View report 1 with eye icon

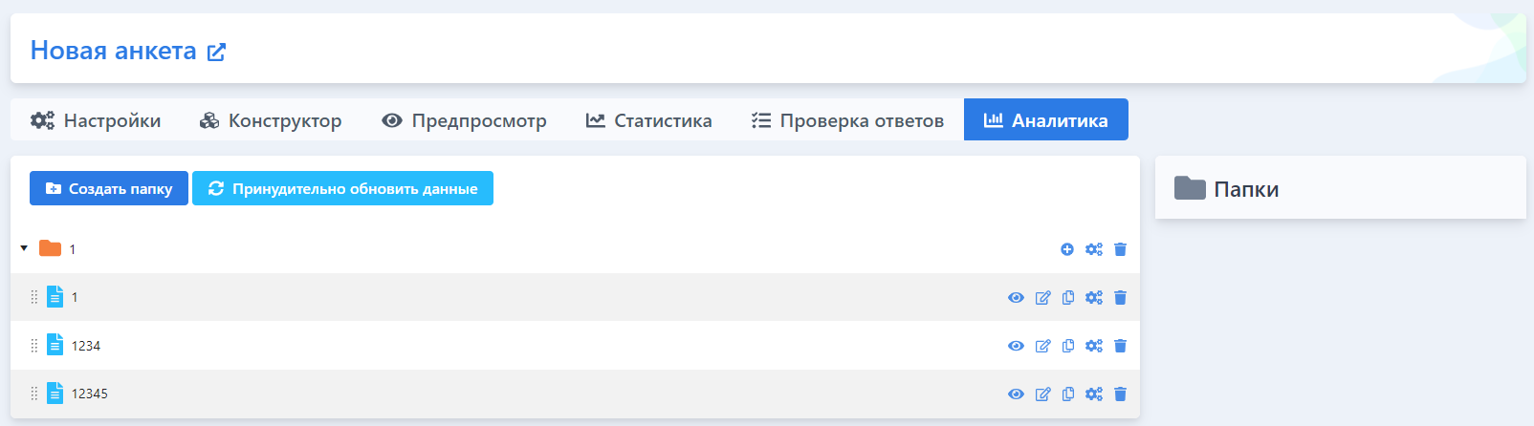coord(1016,298)
